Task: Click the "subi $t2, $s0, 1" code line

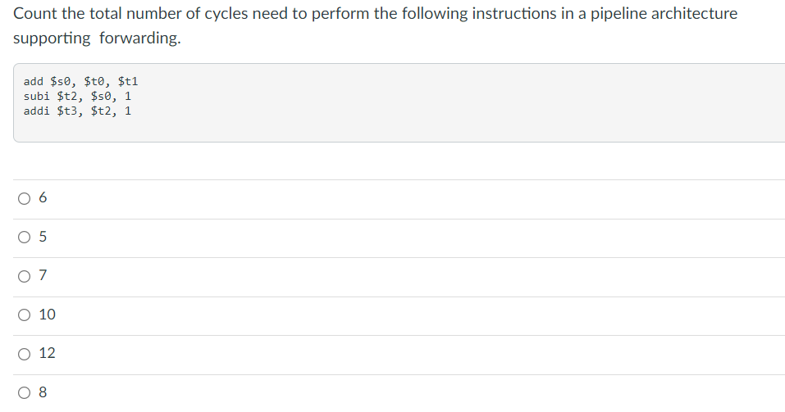Action: 77,96
